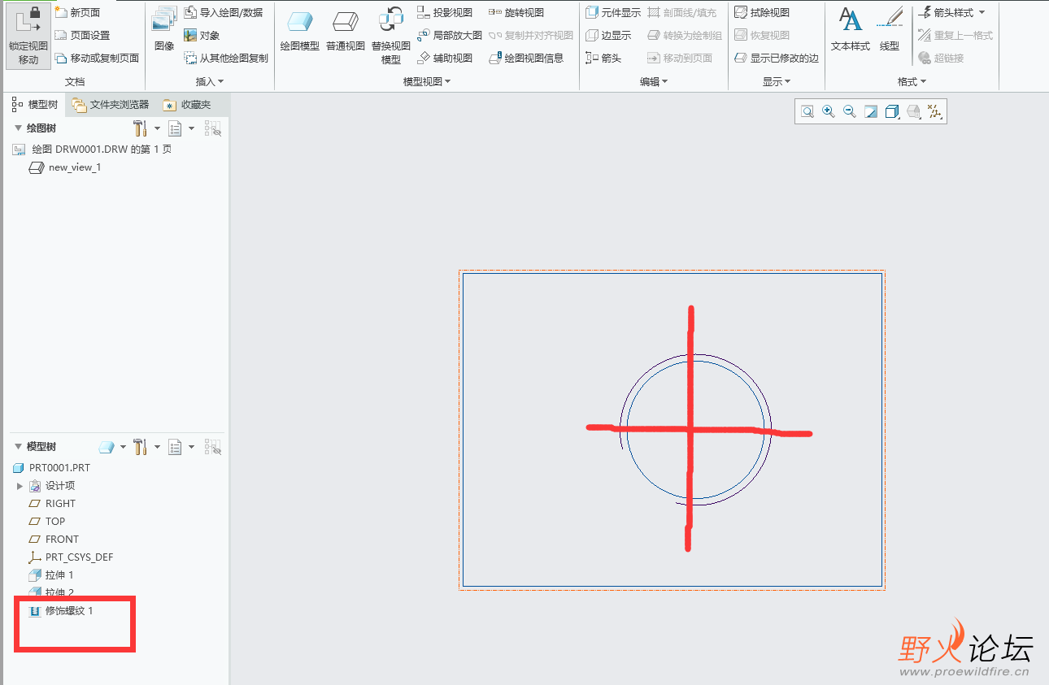Create a Revolved View (旋转视图)
This screenshot has height=685, width=1049.
click(x=516, y=12)
